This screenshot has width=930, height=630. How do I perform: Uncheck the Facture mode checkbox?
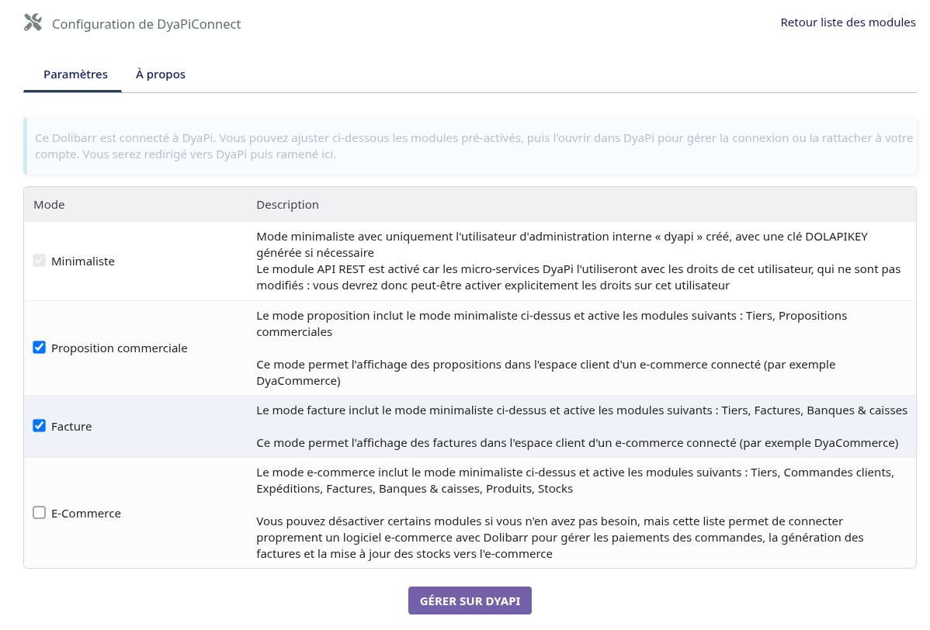point(39,426)
